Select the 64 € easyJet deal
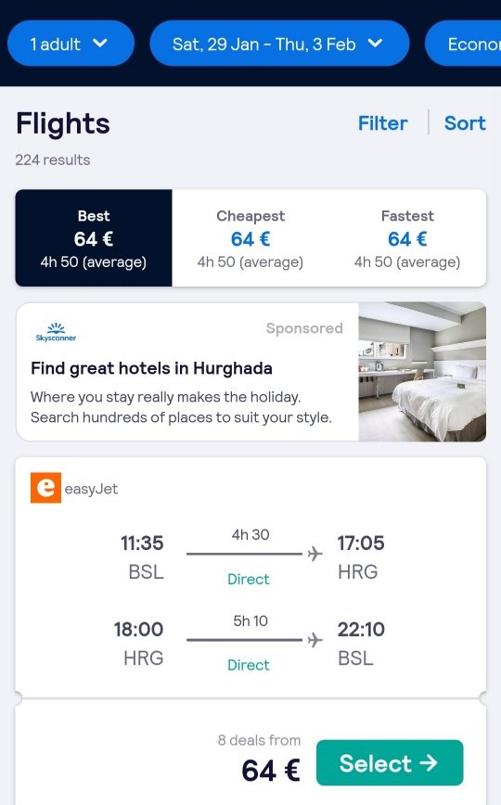The image size is (501, 805). coord(390,763)
